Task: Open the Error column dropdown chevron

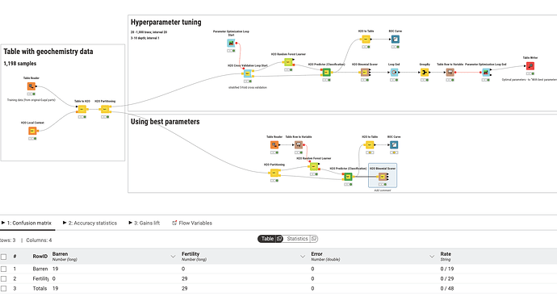Action: [432, 257]
